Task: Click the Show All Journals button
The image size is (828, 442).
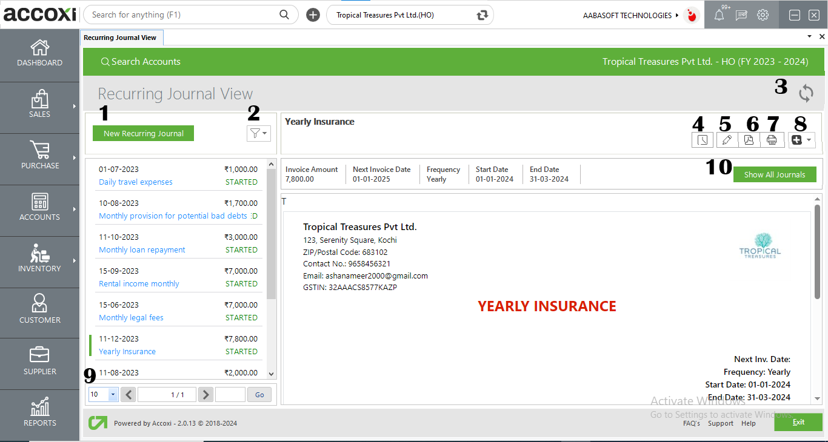Action: (x=775, y=174)
